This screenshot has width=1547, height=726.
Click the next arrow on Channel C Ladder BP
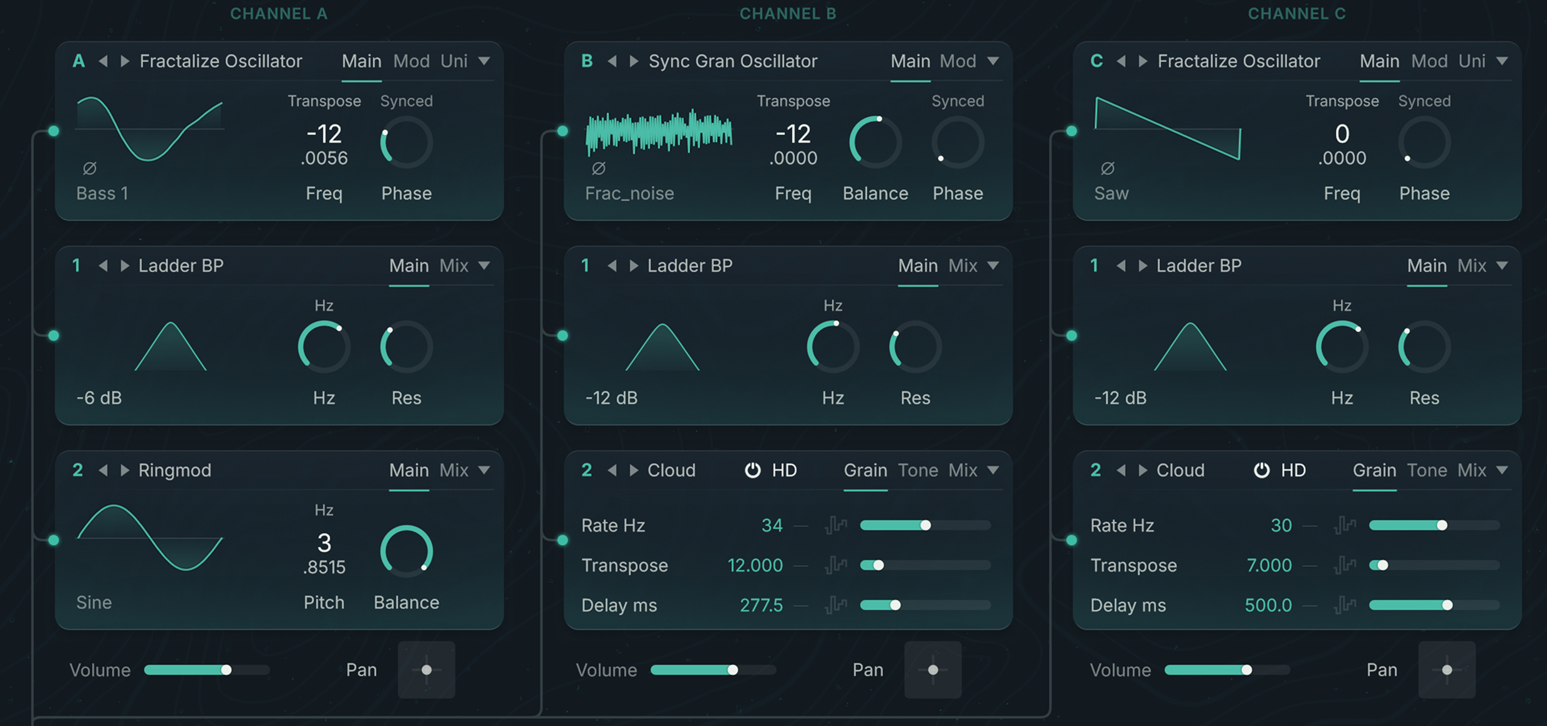click(x=1142, y=266)
